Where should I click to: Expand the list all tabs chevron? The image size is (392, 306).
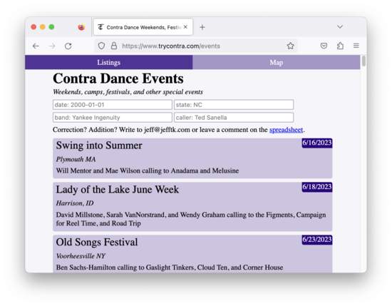coord(340,27)
